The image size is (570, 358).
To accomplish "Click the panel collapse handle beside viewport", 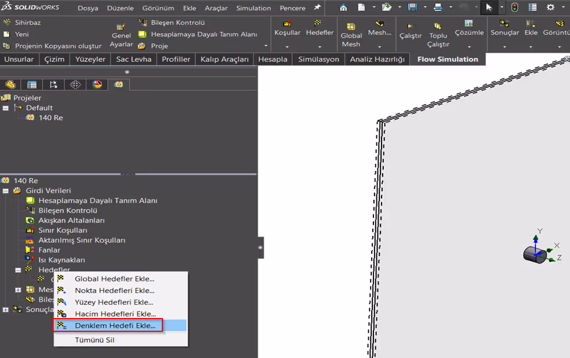I will point(260,247).
